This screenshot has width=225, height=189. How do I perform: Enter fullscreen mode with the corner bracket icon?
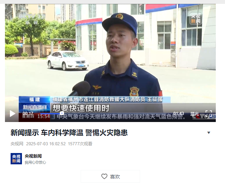pyautogui.click(x=209, y=114)
